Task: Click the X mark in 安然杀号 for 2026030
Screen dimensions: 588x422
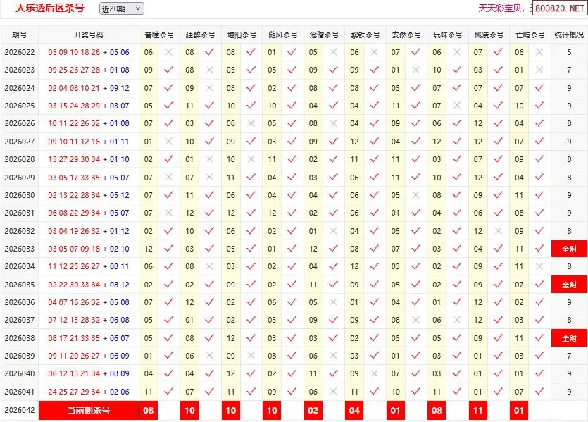Action: tap(415, 195)
